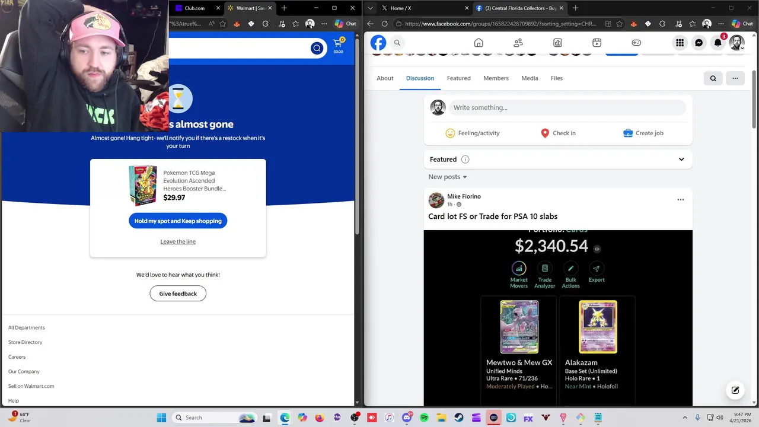Click the taskbar Search box

point(215,418)
